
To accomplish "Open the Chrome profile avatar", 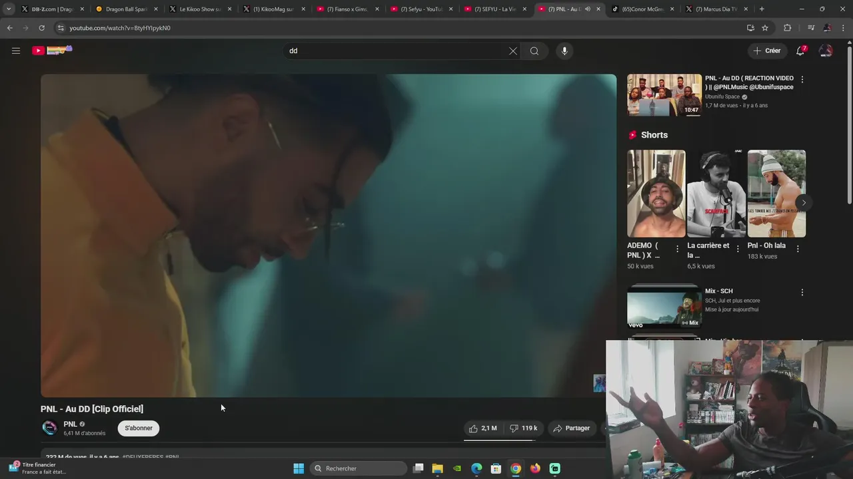I will point(827,28).
